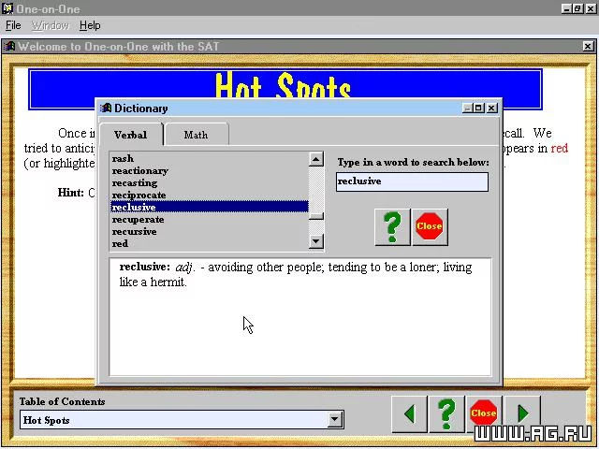
Task: Select 'rash' in the word list
Action: [x=210, y=158]
